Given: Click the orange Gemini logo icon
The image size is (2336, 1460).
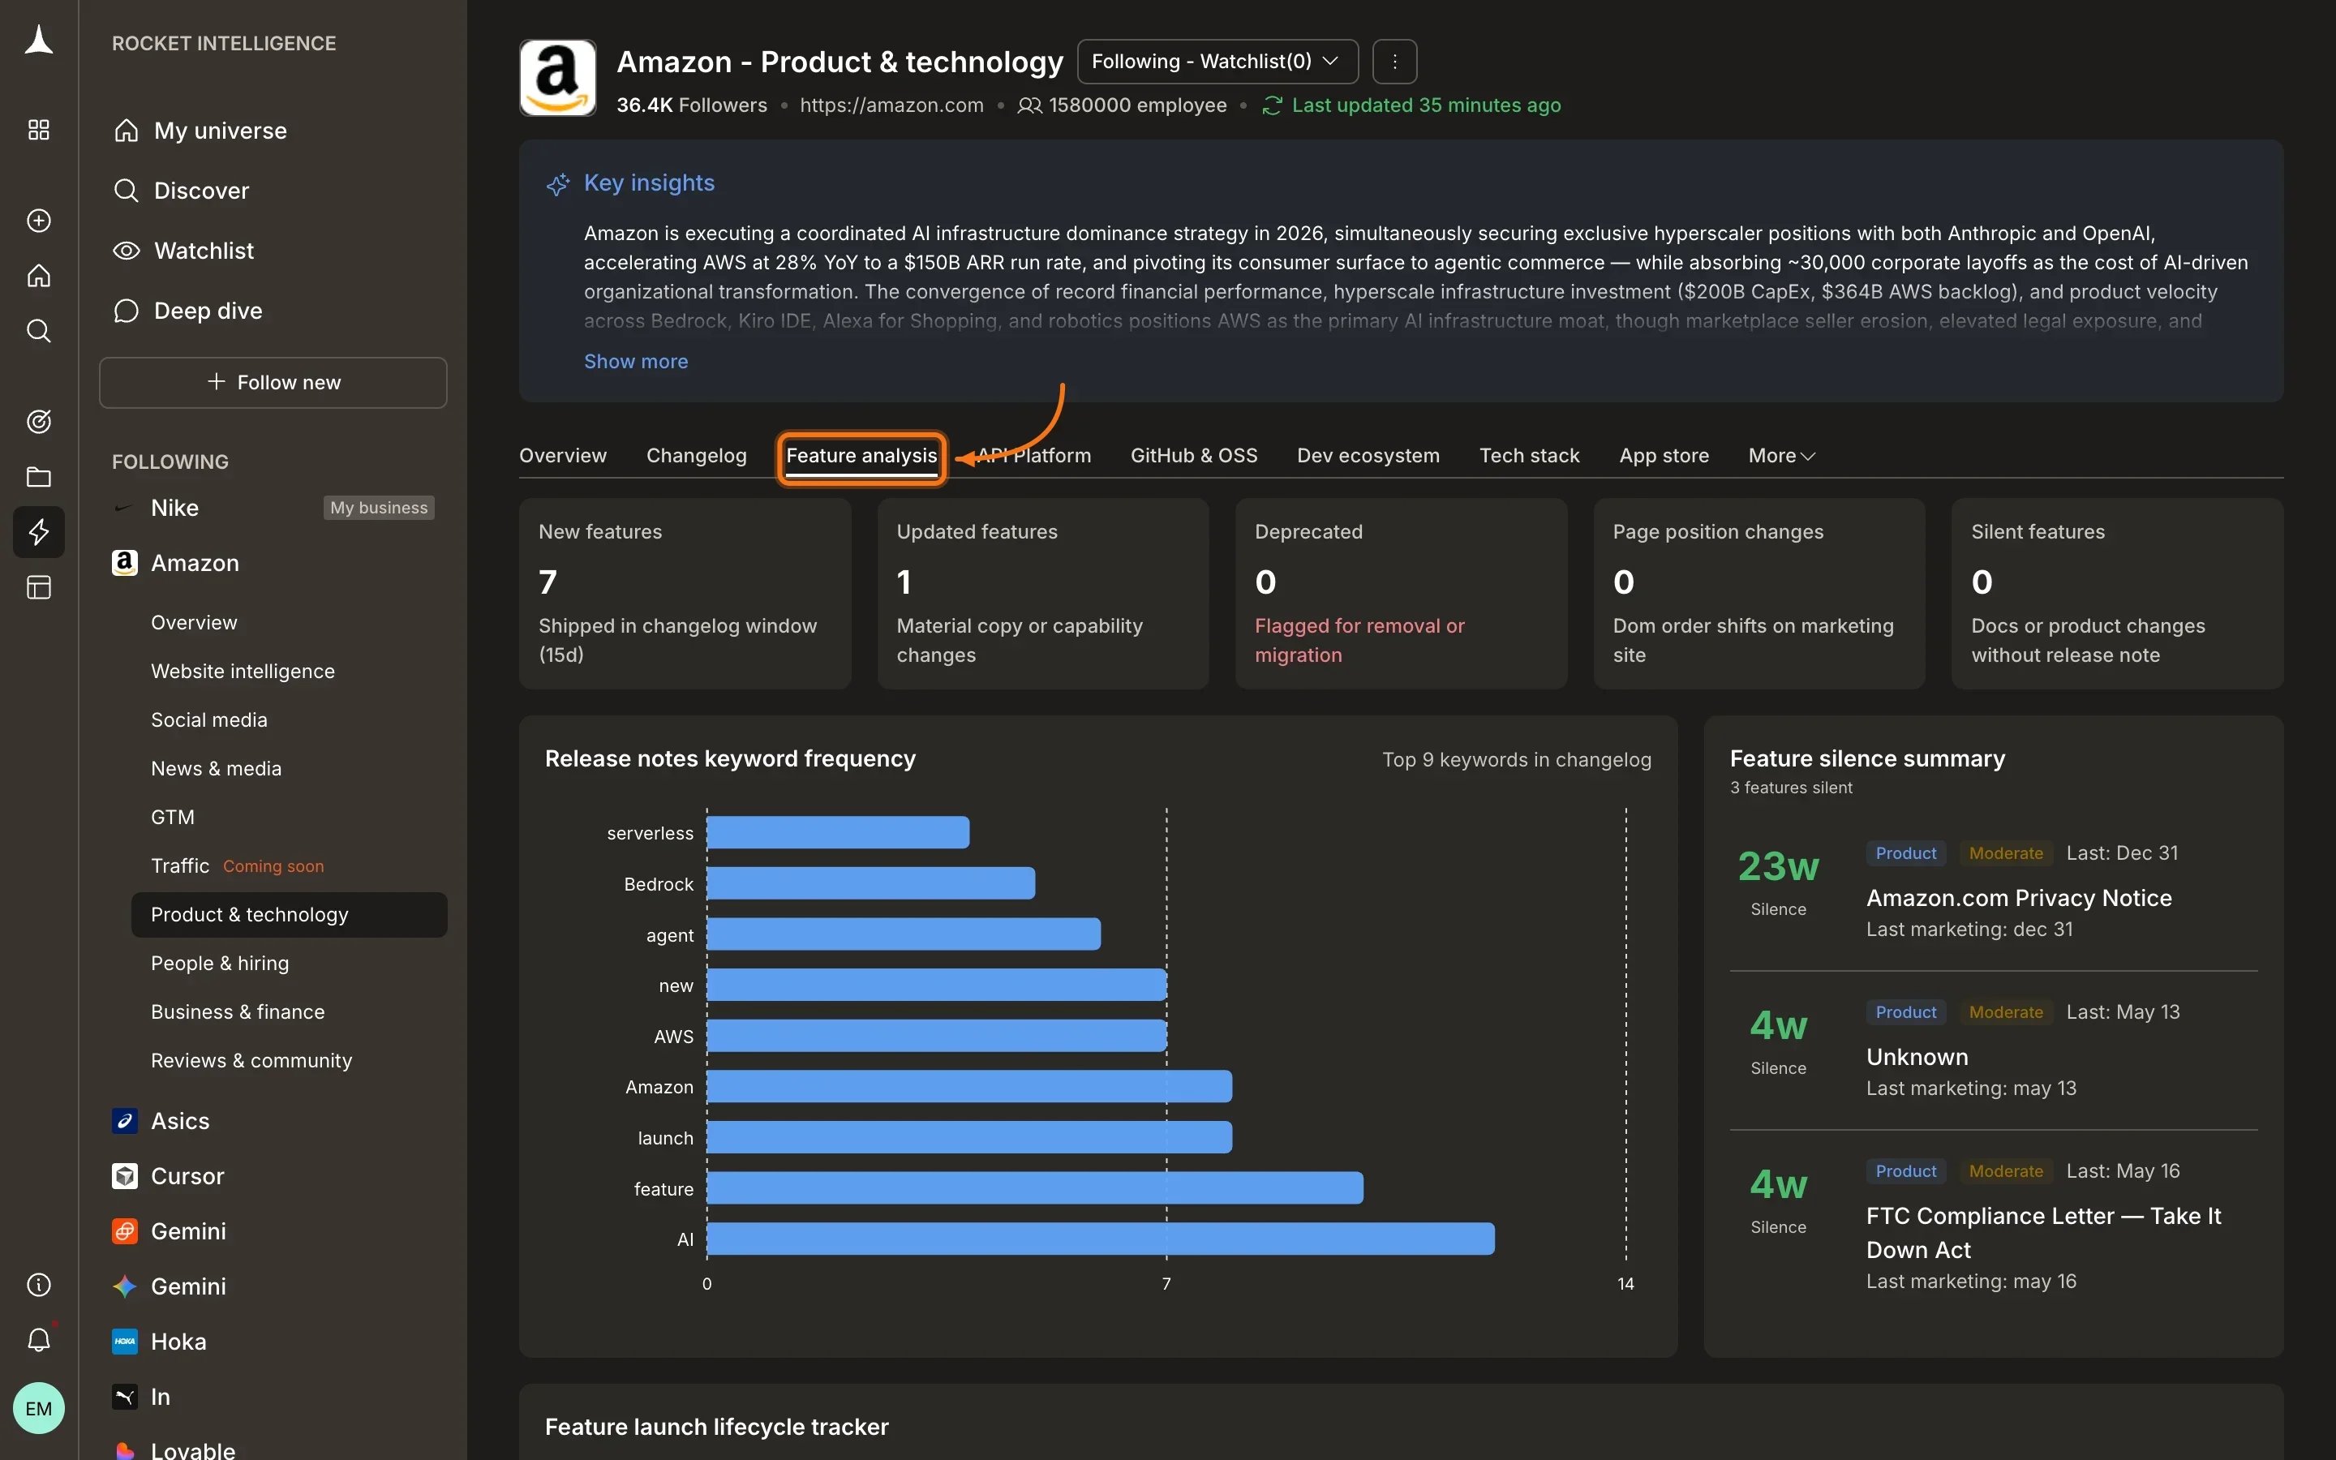Looking at the screenshot, I should click(x=125, y=1231).
